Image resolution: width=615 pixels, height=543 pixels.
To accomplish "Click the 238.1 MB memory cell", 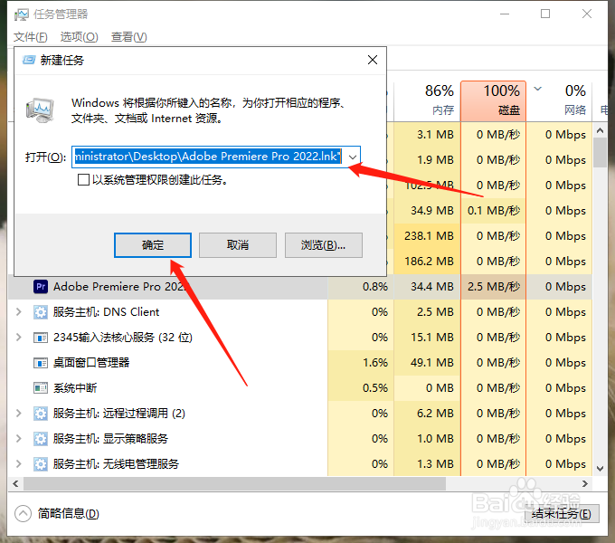I will pyautogui.click(x=427, y=236).
